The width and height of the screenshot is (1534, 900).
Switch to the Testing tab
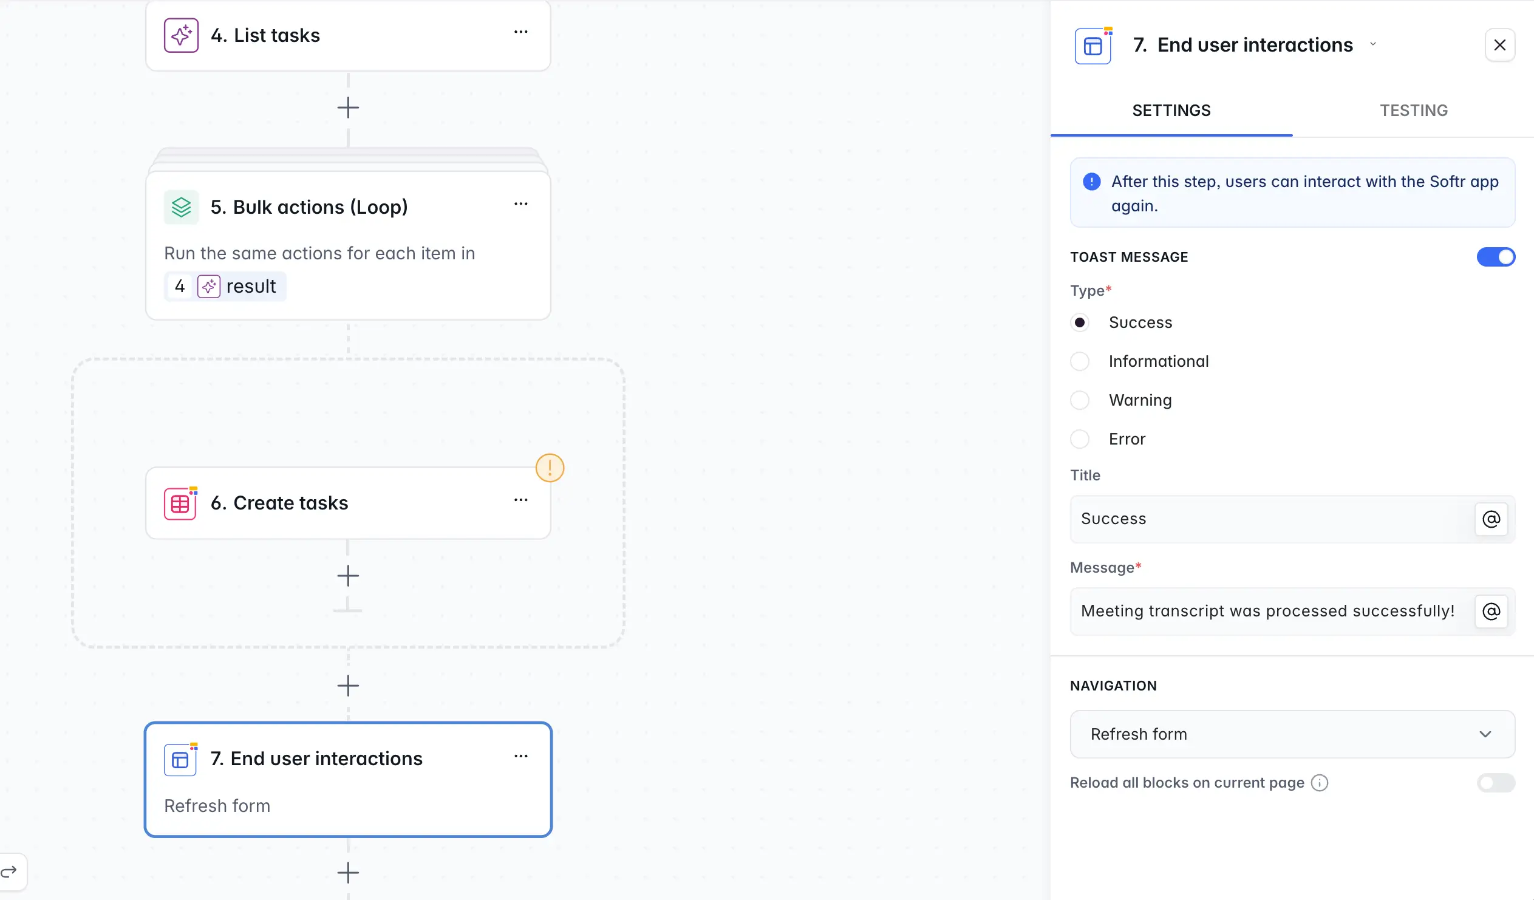tap(1414, 110)
